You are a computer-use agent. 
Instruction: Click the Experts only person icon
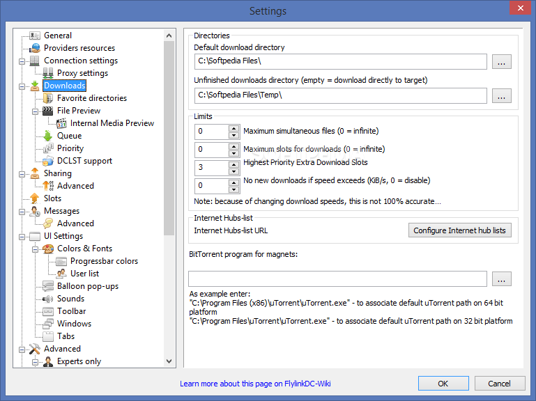48,361
